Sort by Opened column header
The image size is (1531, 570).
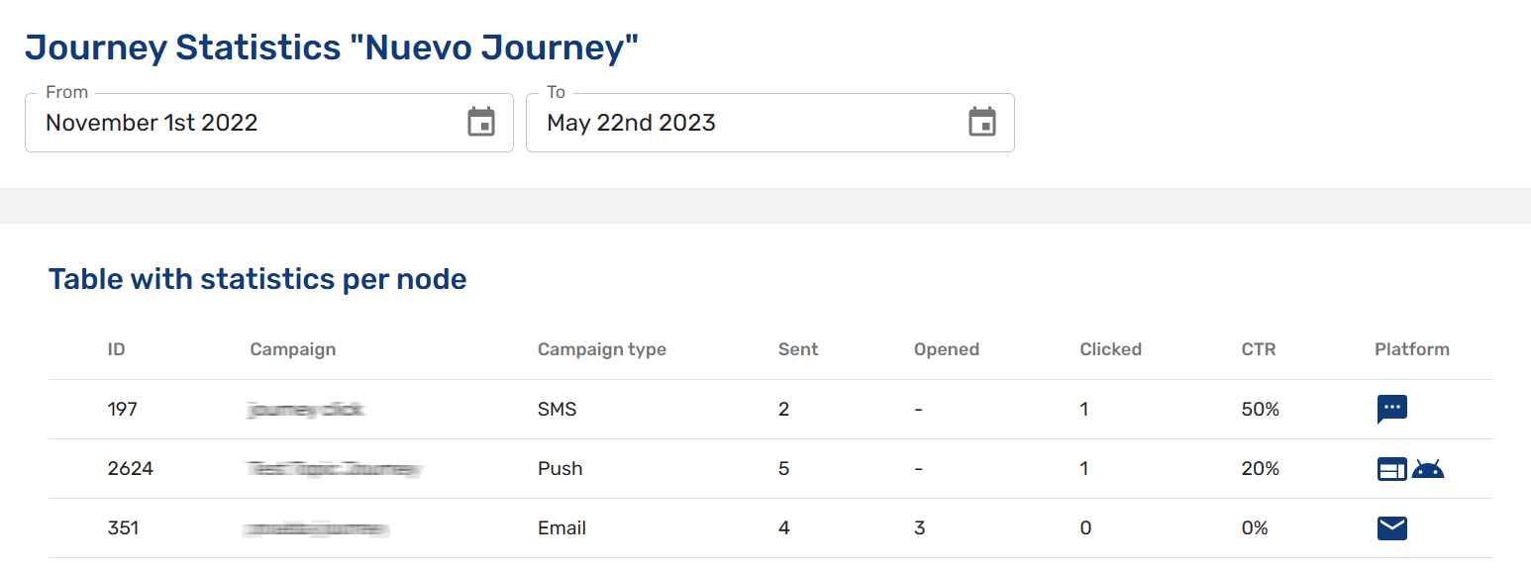947,349
